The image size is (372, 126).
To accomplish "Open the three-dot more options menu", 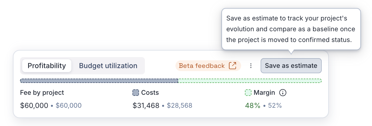I will pos(251,66).
